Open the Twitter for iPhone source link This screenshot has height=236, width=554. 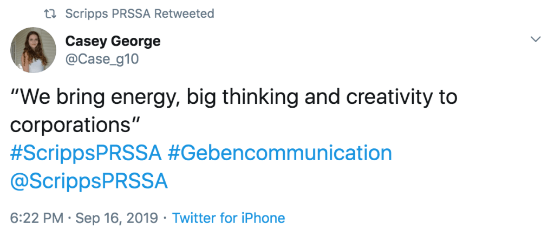click(228, 218)
